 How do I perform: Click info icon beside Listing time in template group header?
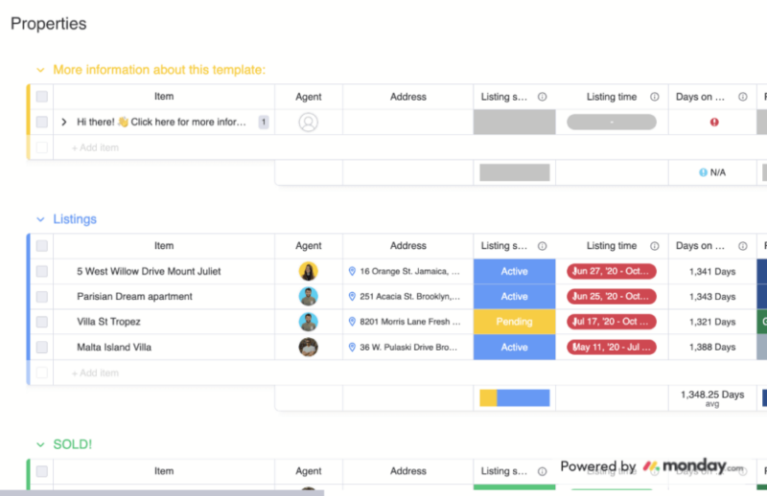655,97
